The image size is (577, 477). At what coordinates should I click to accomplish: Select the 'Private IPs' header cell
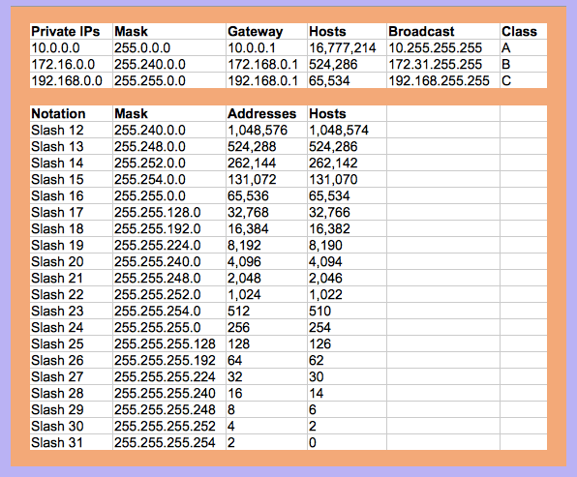tap(71, 31)
